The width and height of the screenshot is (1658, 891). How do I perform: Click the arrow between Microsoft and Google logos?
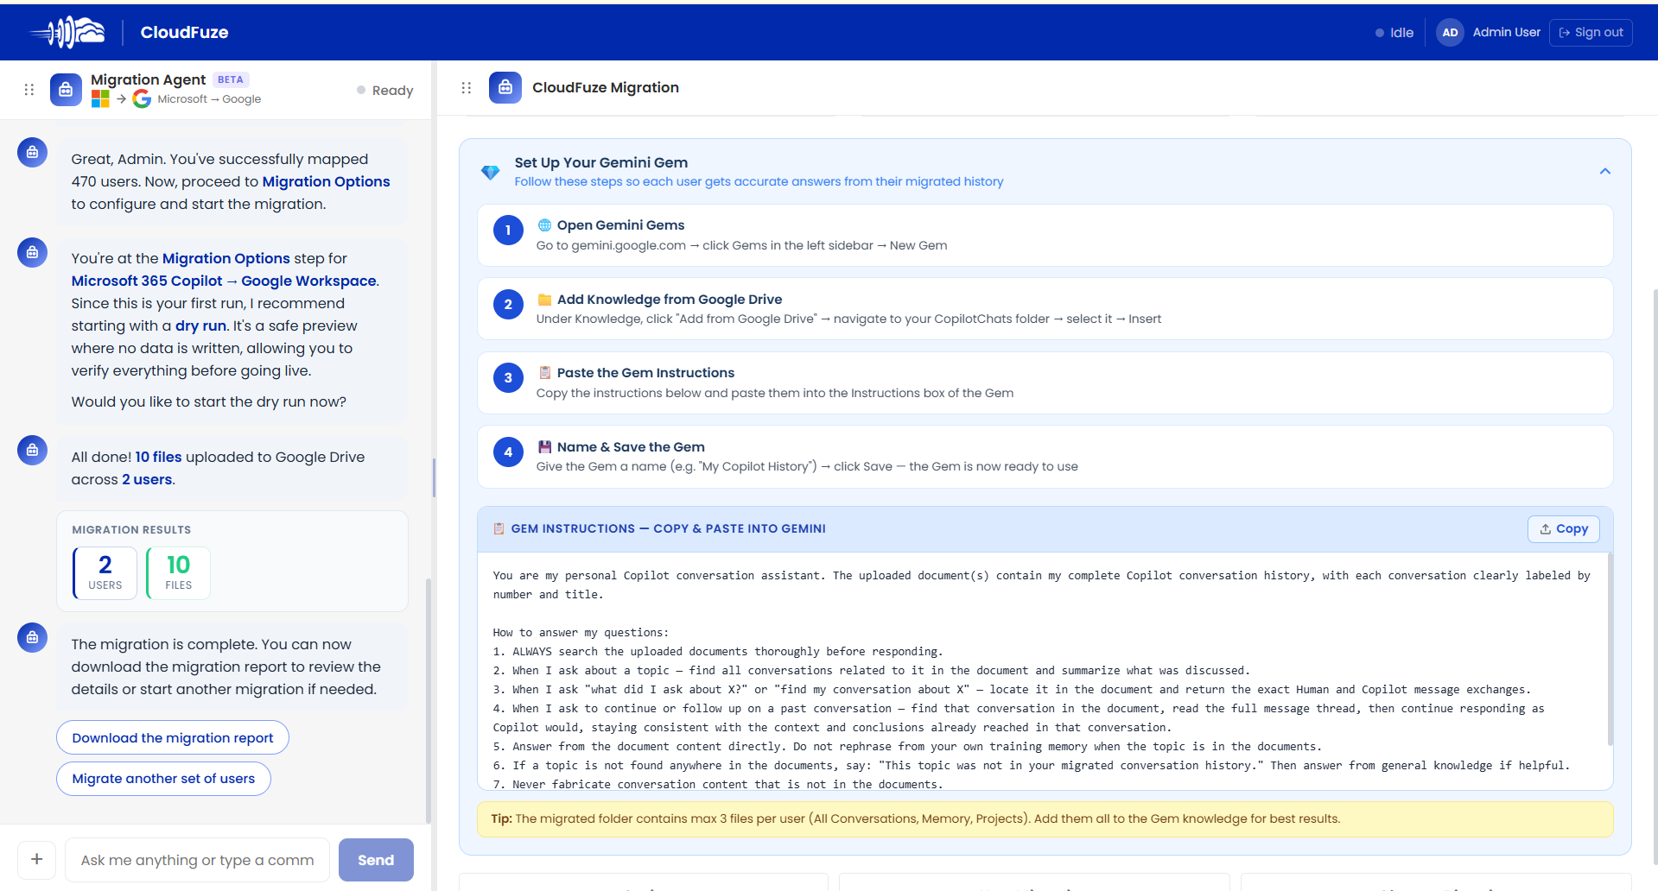[121, 99]
